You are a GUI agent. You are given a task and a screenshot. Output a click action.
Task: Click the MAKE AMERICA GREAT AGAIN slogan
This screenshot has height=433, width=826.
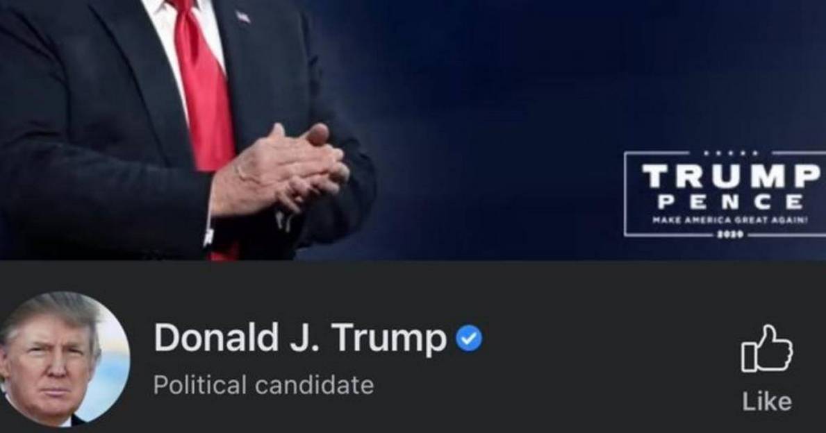pyautogui.click(x=729, y=221)
